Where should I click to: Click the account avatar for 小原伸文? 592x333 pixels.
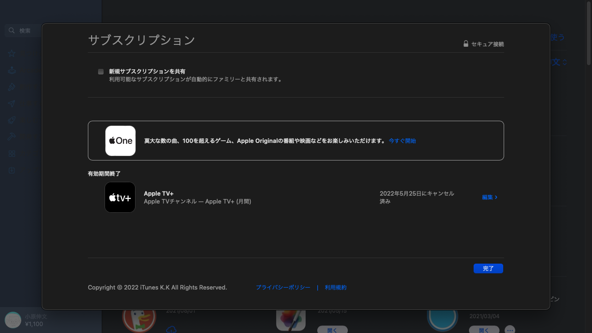[x=13, y=320]
